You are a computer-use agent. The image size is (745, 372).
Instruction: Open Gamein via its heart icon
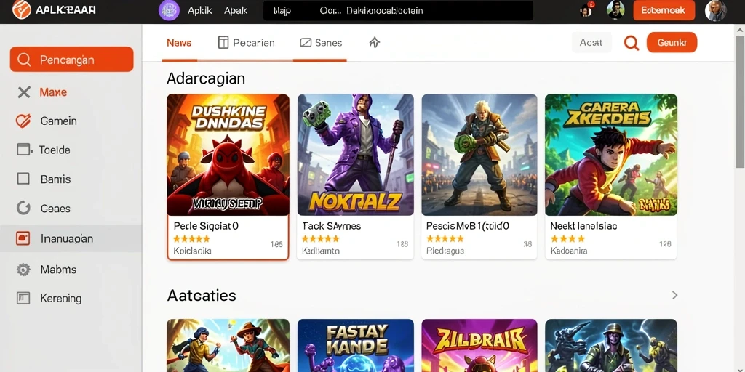click(x=23, y=121)
